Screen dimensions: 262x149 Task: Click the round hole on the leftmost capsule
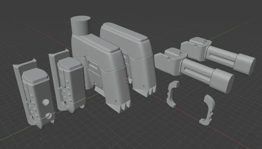click(x=45, y=103)
